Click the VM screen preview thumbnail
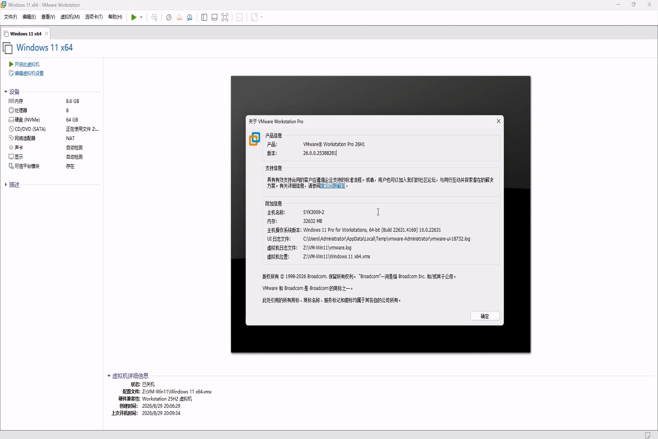Viewport: 658px width, 439px height. coord(380,214)
